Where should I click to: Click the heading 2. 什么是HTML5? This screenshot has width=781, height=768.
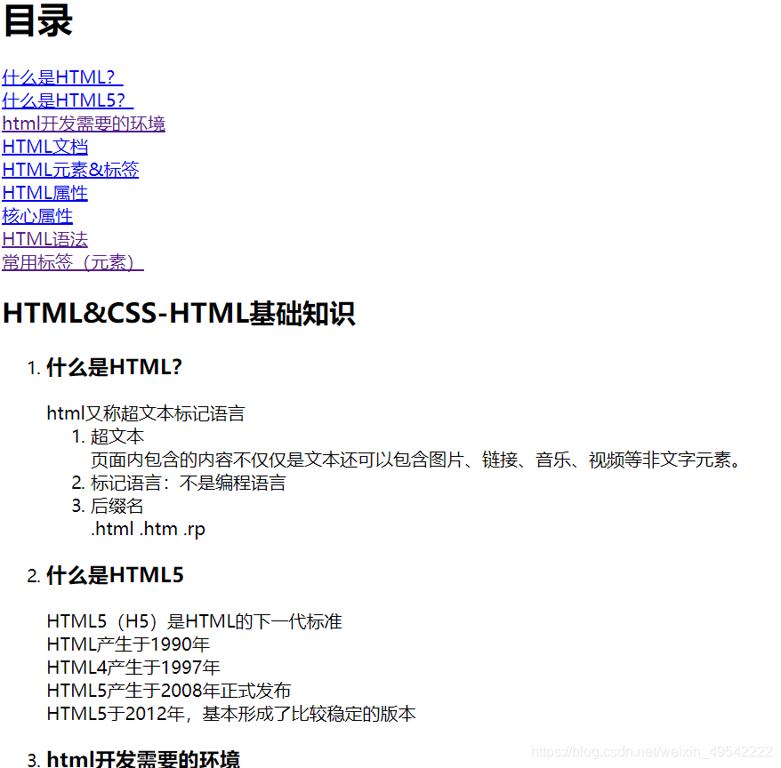click(x=115, y=575)
